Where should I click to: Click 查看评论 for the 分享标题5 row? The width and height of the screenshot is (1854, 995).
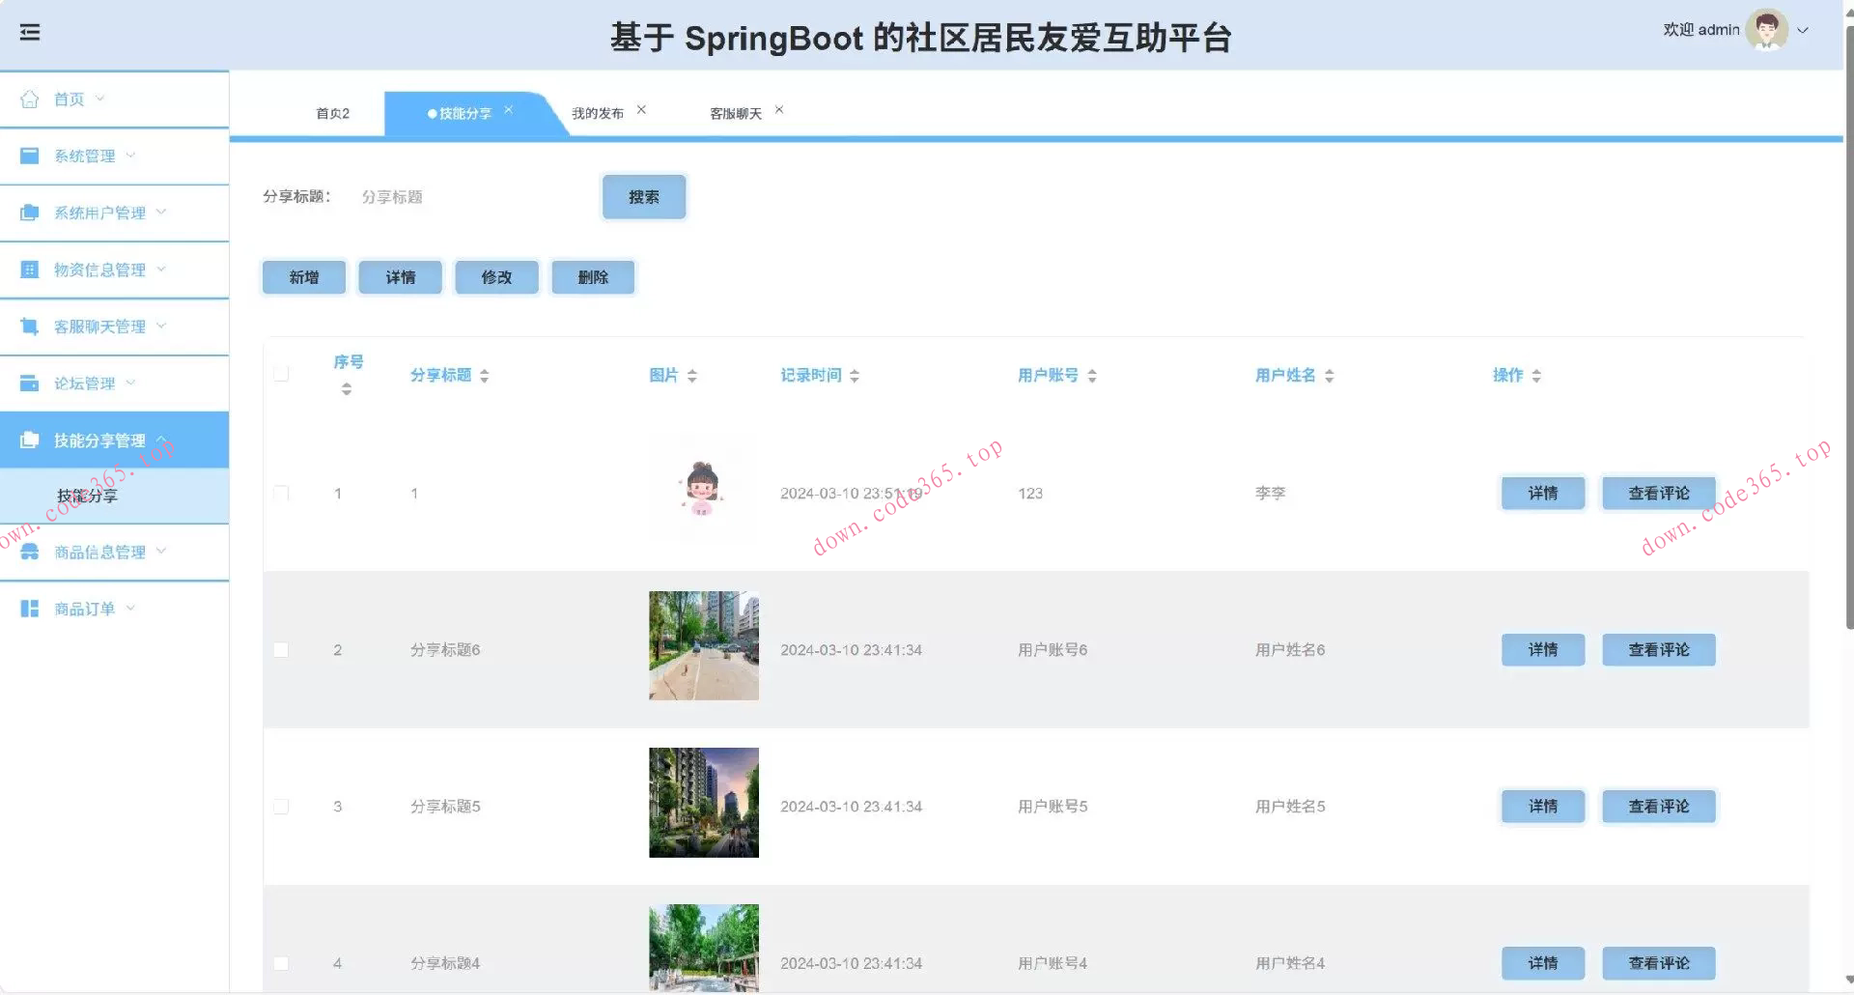tap(1659, 807)
